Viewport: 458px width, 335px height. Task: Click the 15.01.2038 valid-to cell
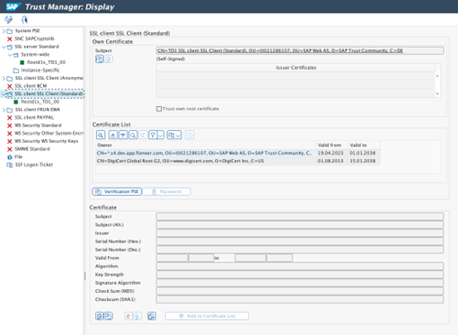(x=363, y=161)
